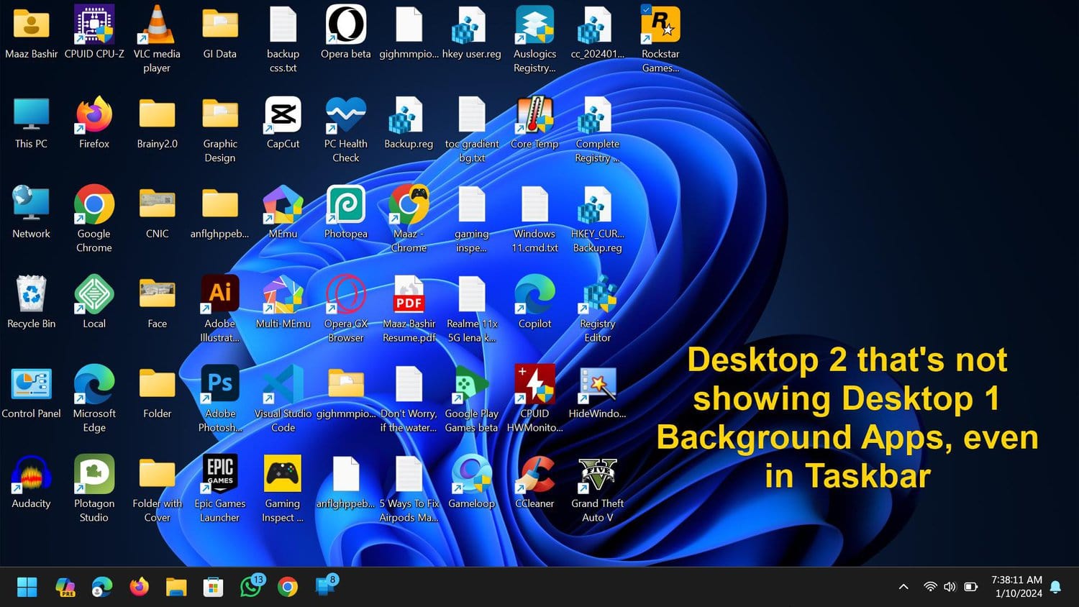Screen dimensions: 1079x607
Task: Expand the hidden system tray icons
Action: click(903, 586)
